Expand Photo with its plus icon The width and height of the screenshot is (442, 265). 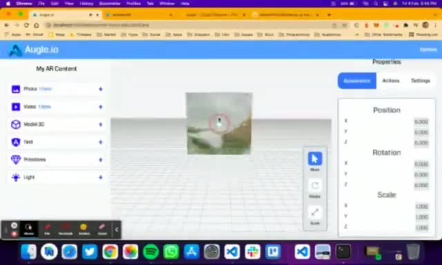click(x=101, y=89)
